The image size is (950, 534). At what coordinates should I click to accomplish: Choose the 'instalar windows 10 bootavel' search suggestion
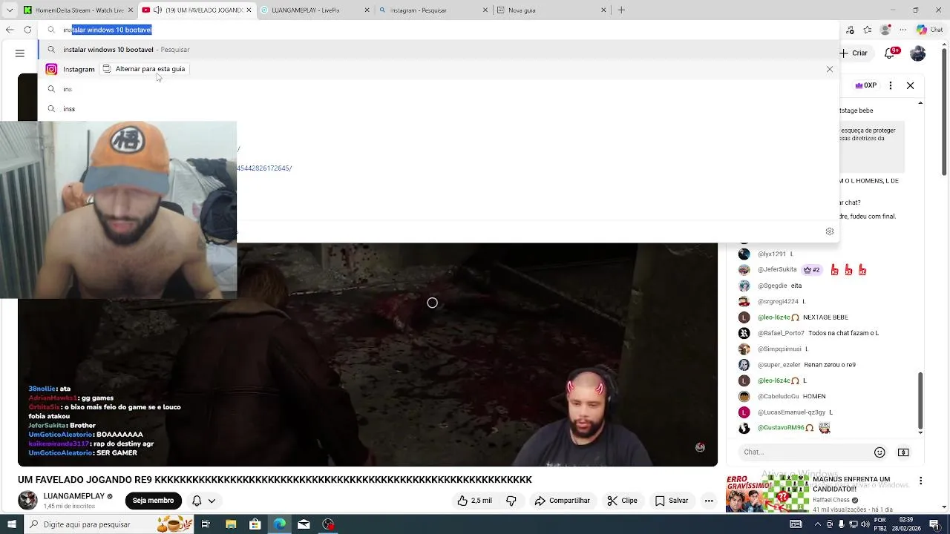(x=438, y=50)
